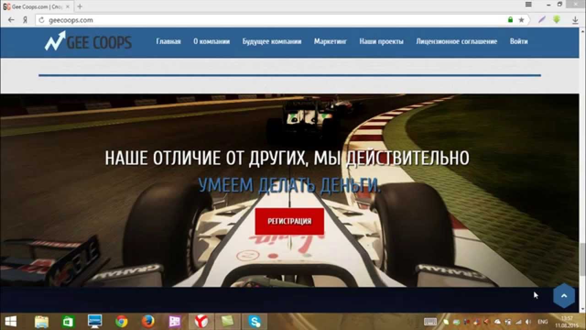Open the Наши проекты page
This screenshot has width=586, height=330.
click(x=381, y=41)
